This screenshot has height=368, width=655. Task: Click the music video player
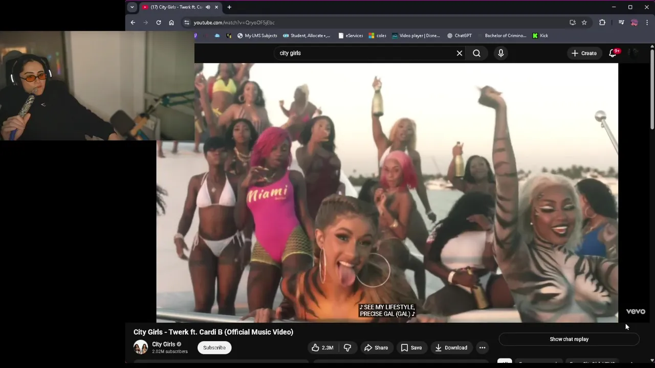click(x=387, y=193)
